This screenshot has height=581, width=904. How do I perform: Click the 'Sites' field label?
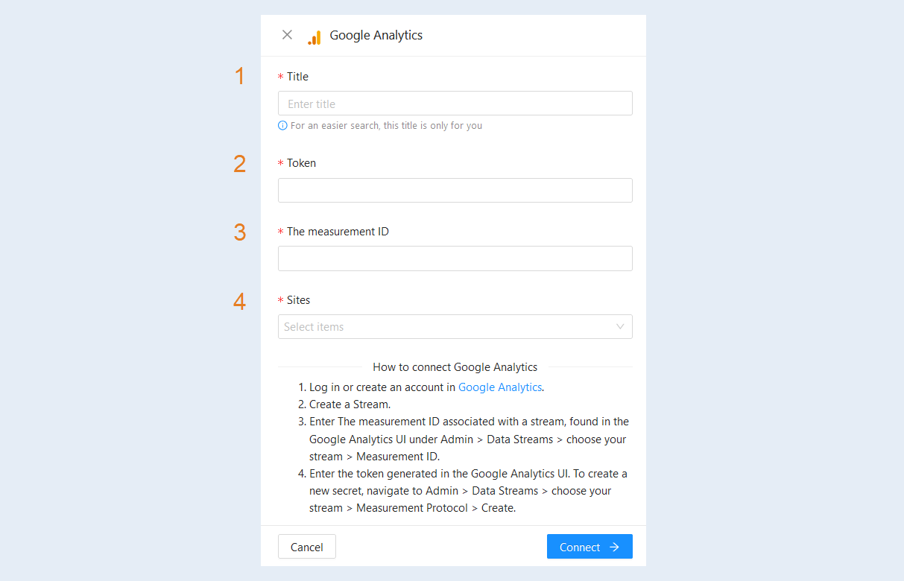[298, 300]
